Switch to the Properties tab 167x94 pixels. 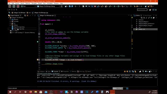pyautogui.click(x=65, y=72)
